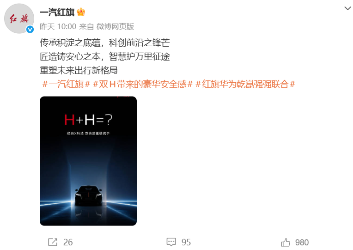Click the blue verified badge on avatar

(x=30, y=29)
